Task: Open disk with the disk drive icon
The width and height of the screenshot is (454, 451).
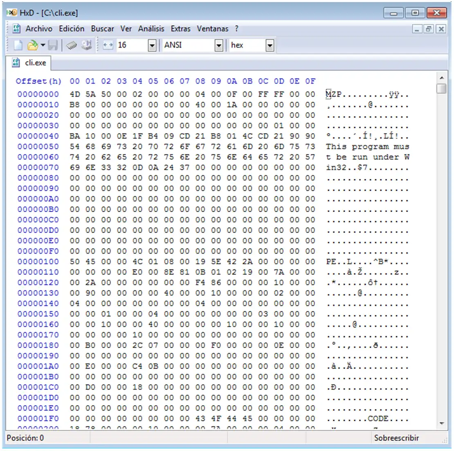Action: (87, 45)
